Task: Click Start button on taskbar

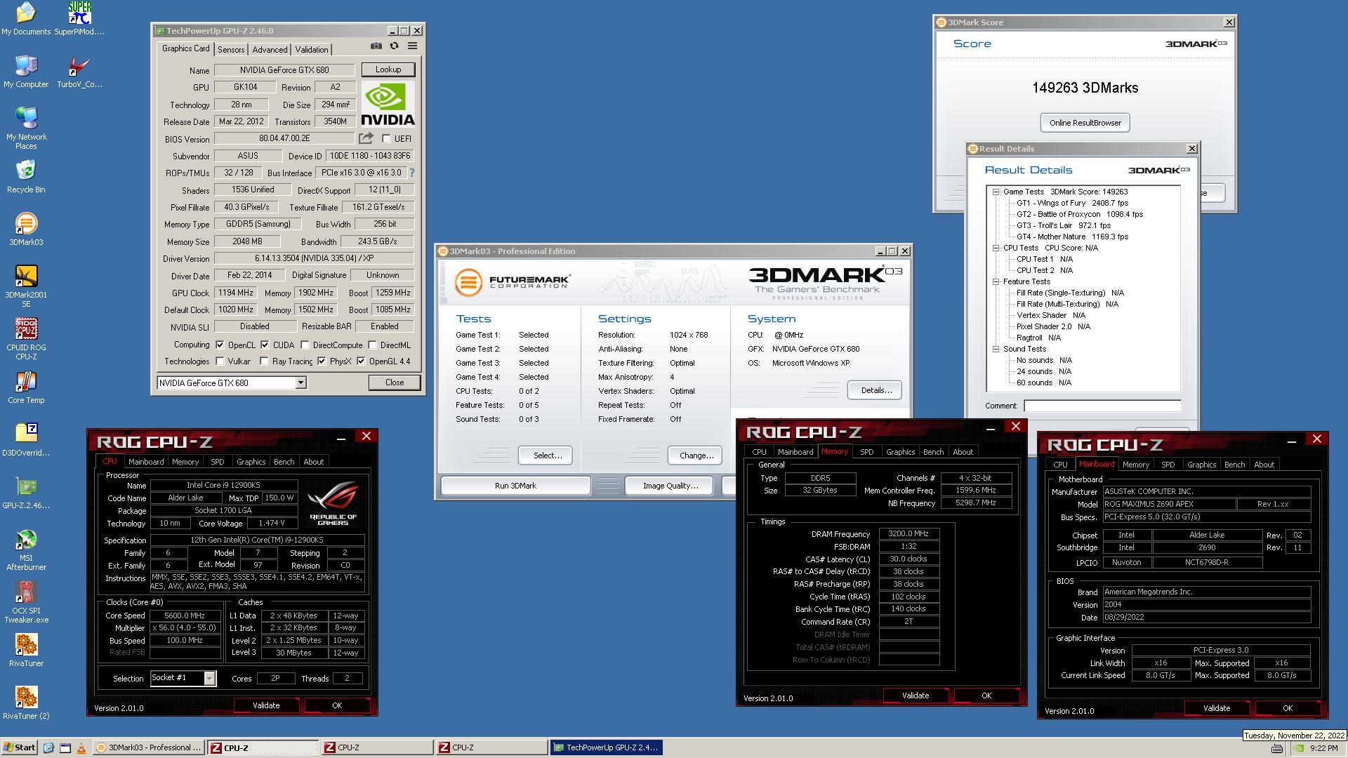Action: point(20,747)
